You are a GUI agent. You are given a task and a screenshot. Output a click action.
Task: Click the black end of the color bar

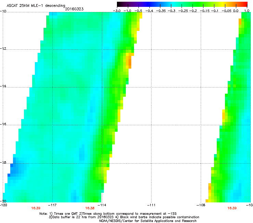click(119, 4)
